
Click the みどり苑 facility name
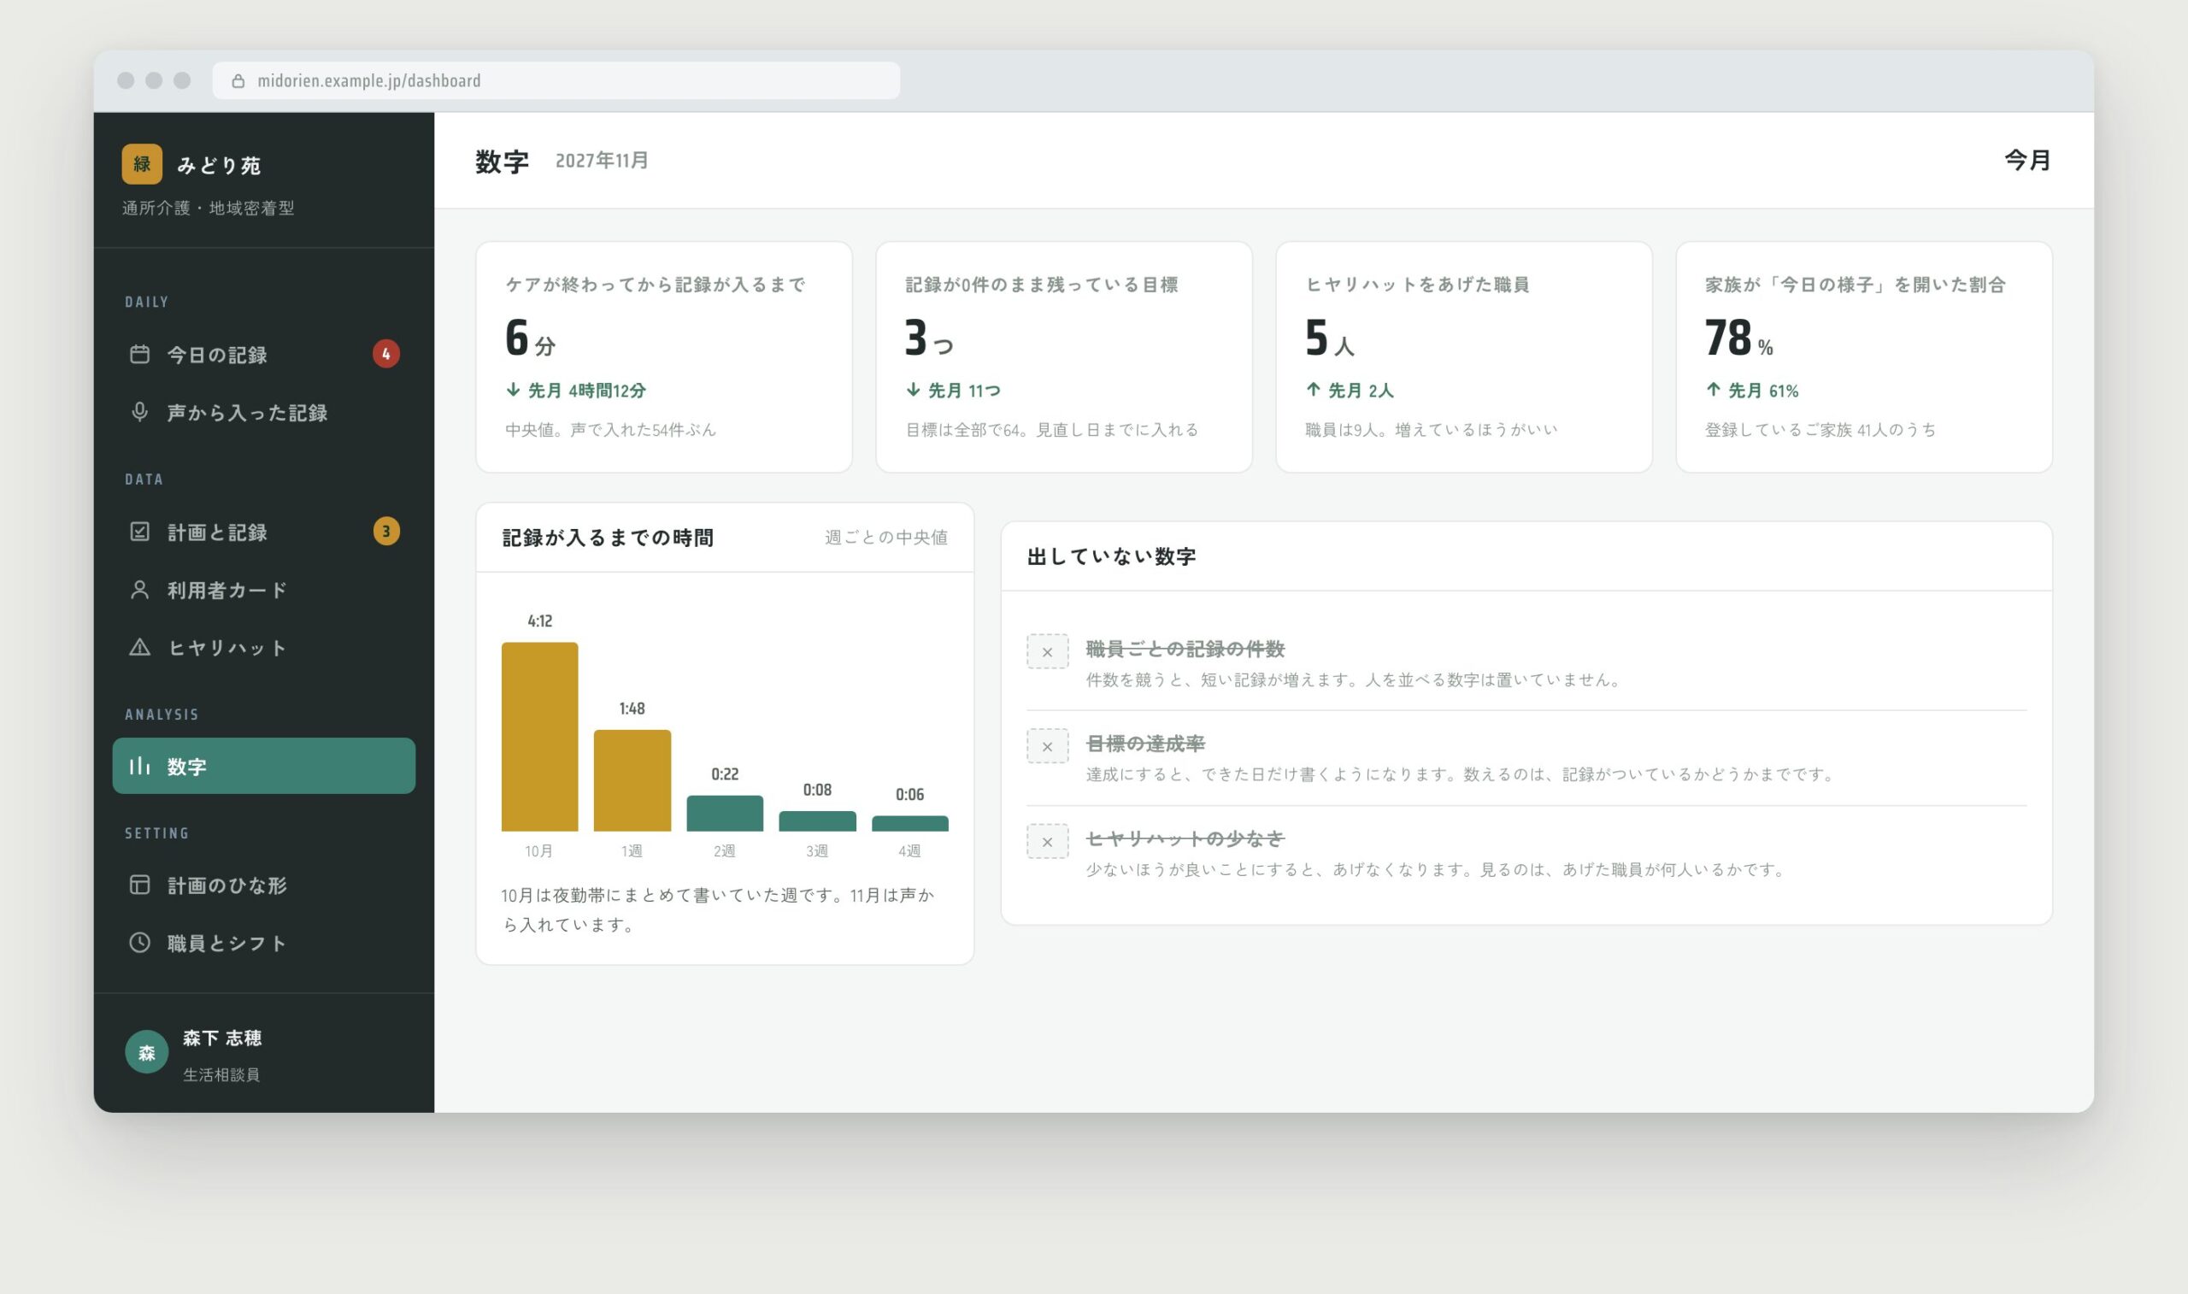click(x=219, y=165)
